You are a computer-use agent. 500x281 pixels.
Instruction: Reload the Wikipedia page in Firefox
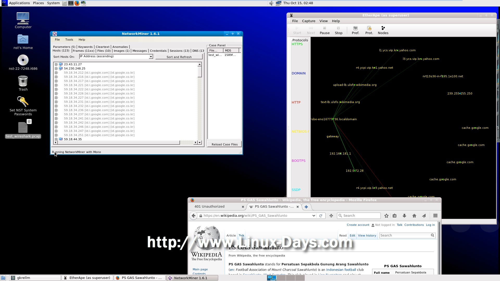321,216
